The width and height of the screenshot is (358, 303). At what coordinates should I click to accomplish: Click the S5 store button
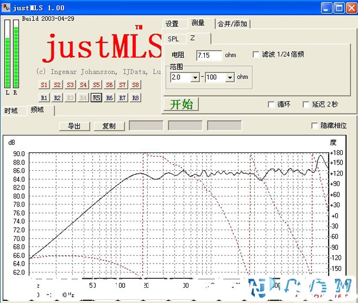pos(96,85)
